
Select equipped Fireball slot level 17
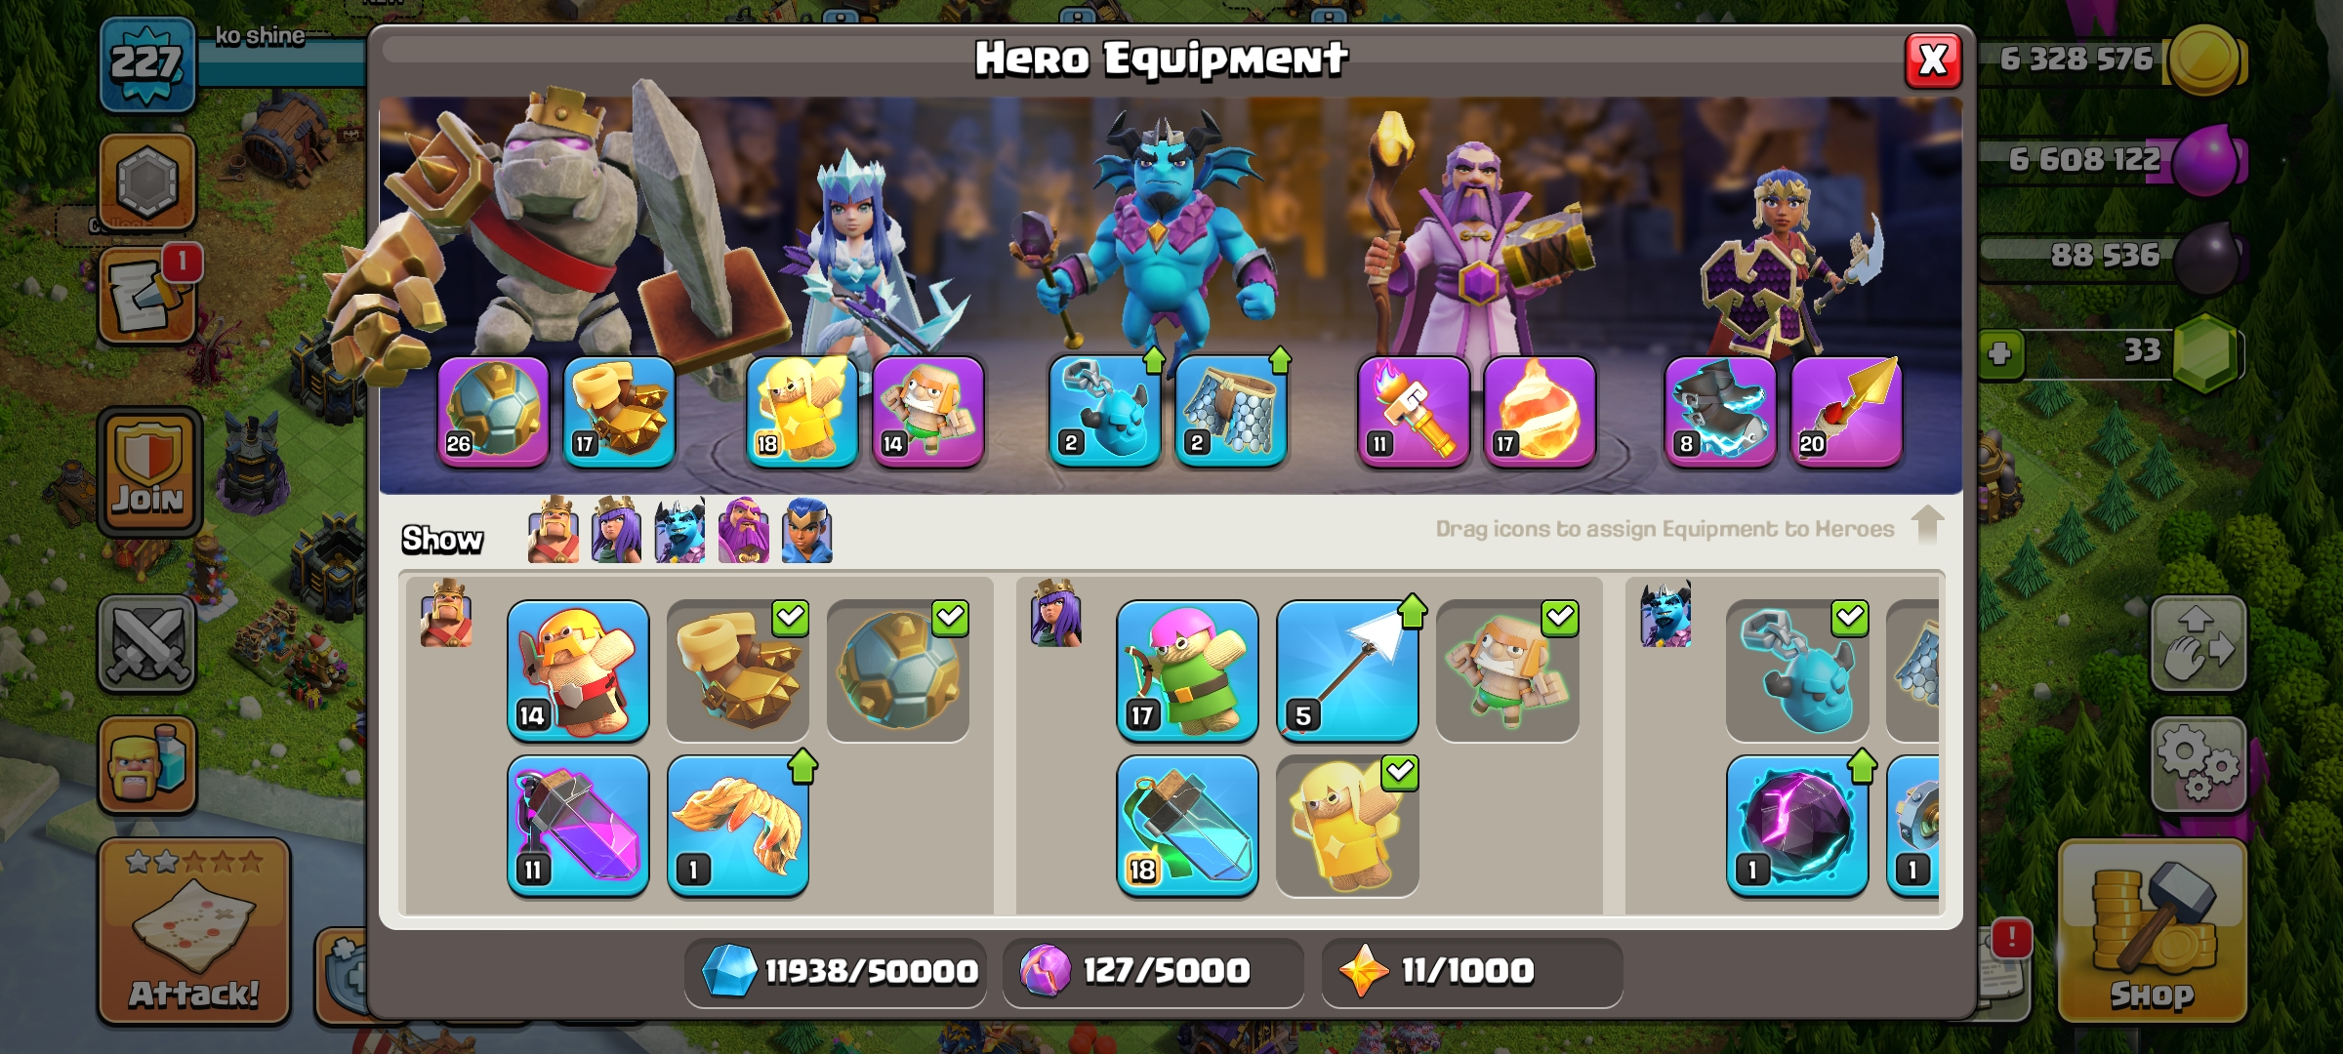[1540, 412]
